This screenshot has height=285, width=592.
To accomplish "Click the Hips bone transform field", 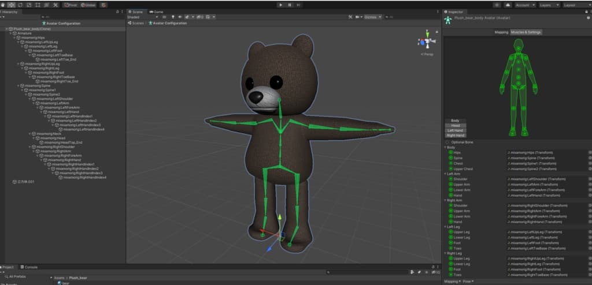I will (x=546, y=152).
